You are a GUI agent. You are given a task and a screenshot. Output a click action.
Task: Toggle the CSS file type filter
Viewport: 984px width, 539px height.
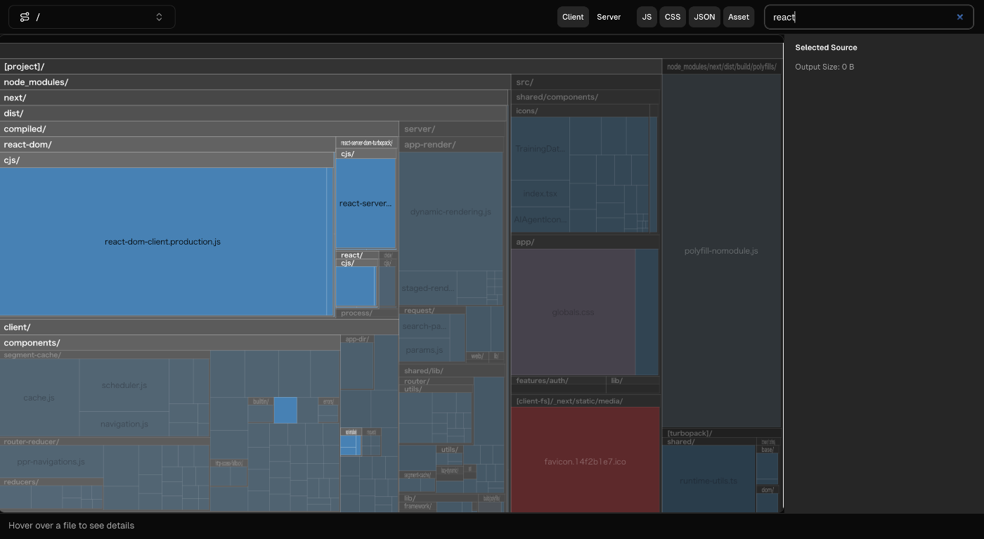coord(673,17)
